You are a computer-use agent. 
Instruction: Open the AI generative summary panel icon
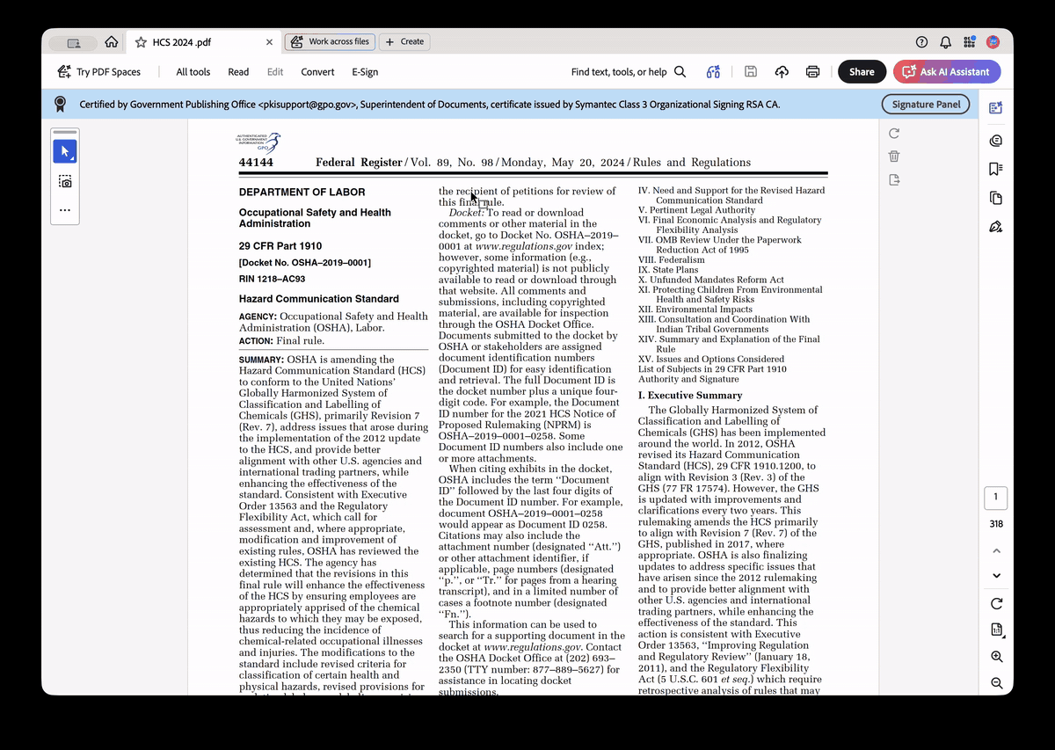click(x=995, y=107)
